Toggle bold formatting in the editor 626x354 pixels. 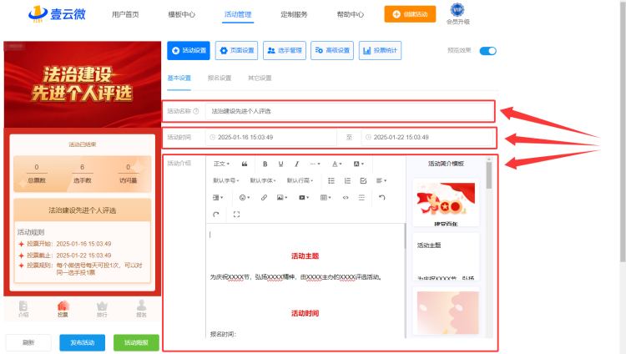(265, 164)
